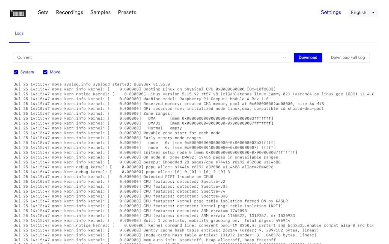This screenshot has width=389, height=244.
Task: Click the Download Full Log button
Action: point(347,57)
